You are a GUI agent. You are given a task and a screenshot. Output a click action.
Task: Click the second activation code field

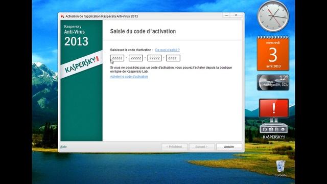point(136,58)
